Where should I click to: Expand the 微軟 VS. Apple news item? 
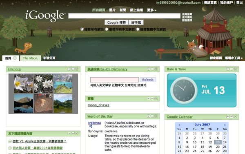click(x=10, y=141)
